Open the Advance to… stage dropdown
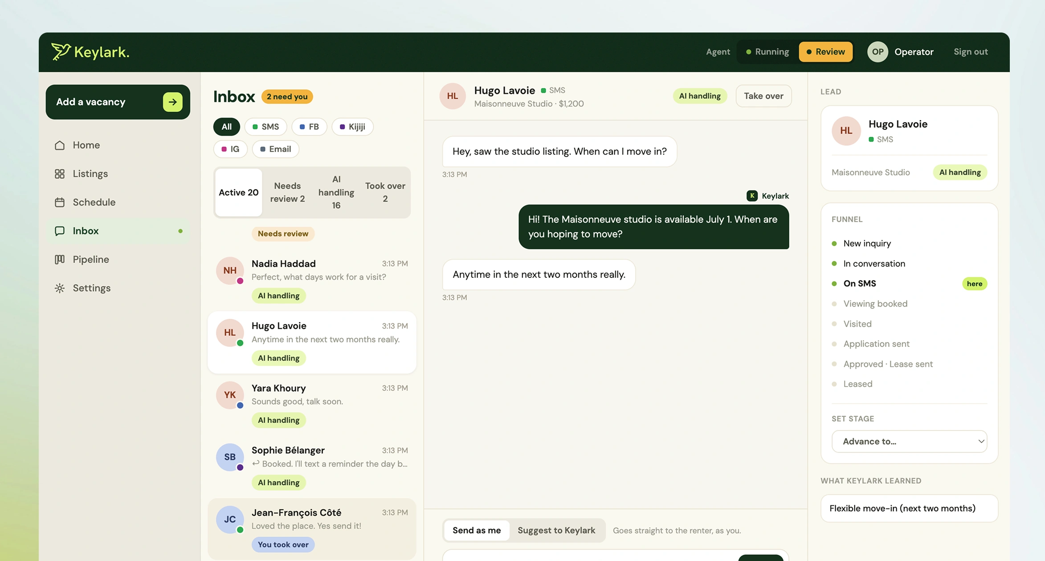This screenshot has width=1045, height=561. (909, 441)
